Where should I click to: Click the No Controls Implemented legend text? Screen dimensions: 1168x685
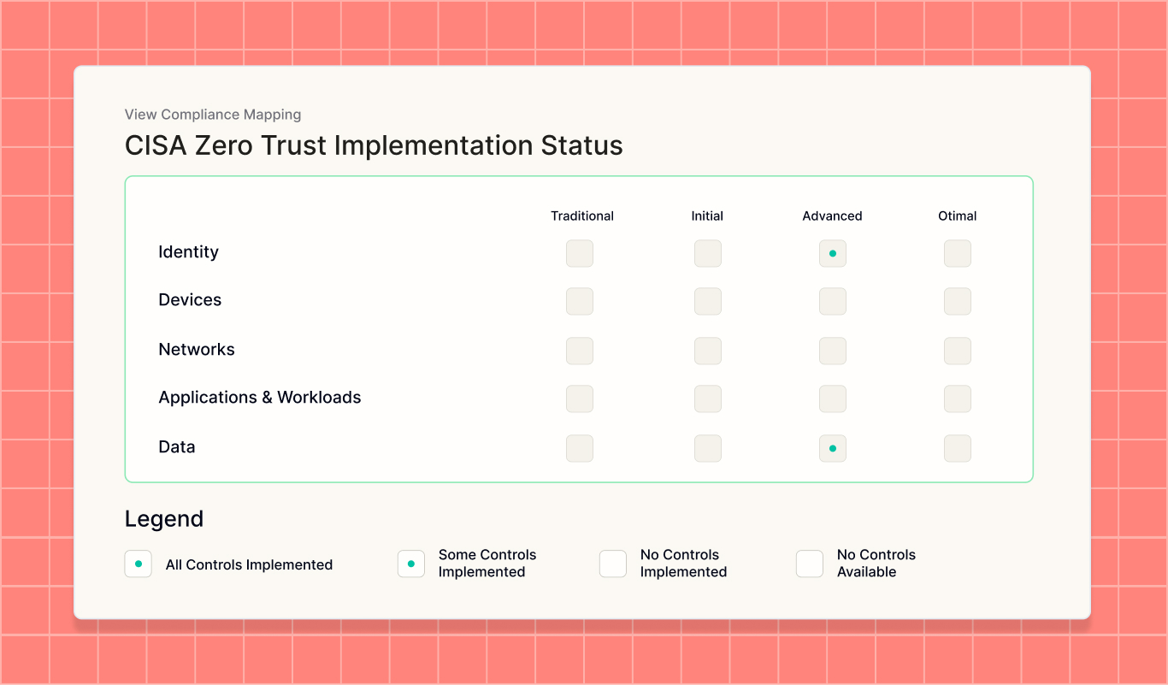click(x=684, y=564)
